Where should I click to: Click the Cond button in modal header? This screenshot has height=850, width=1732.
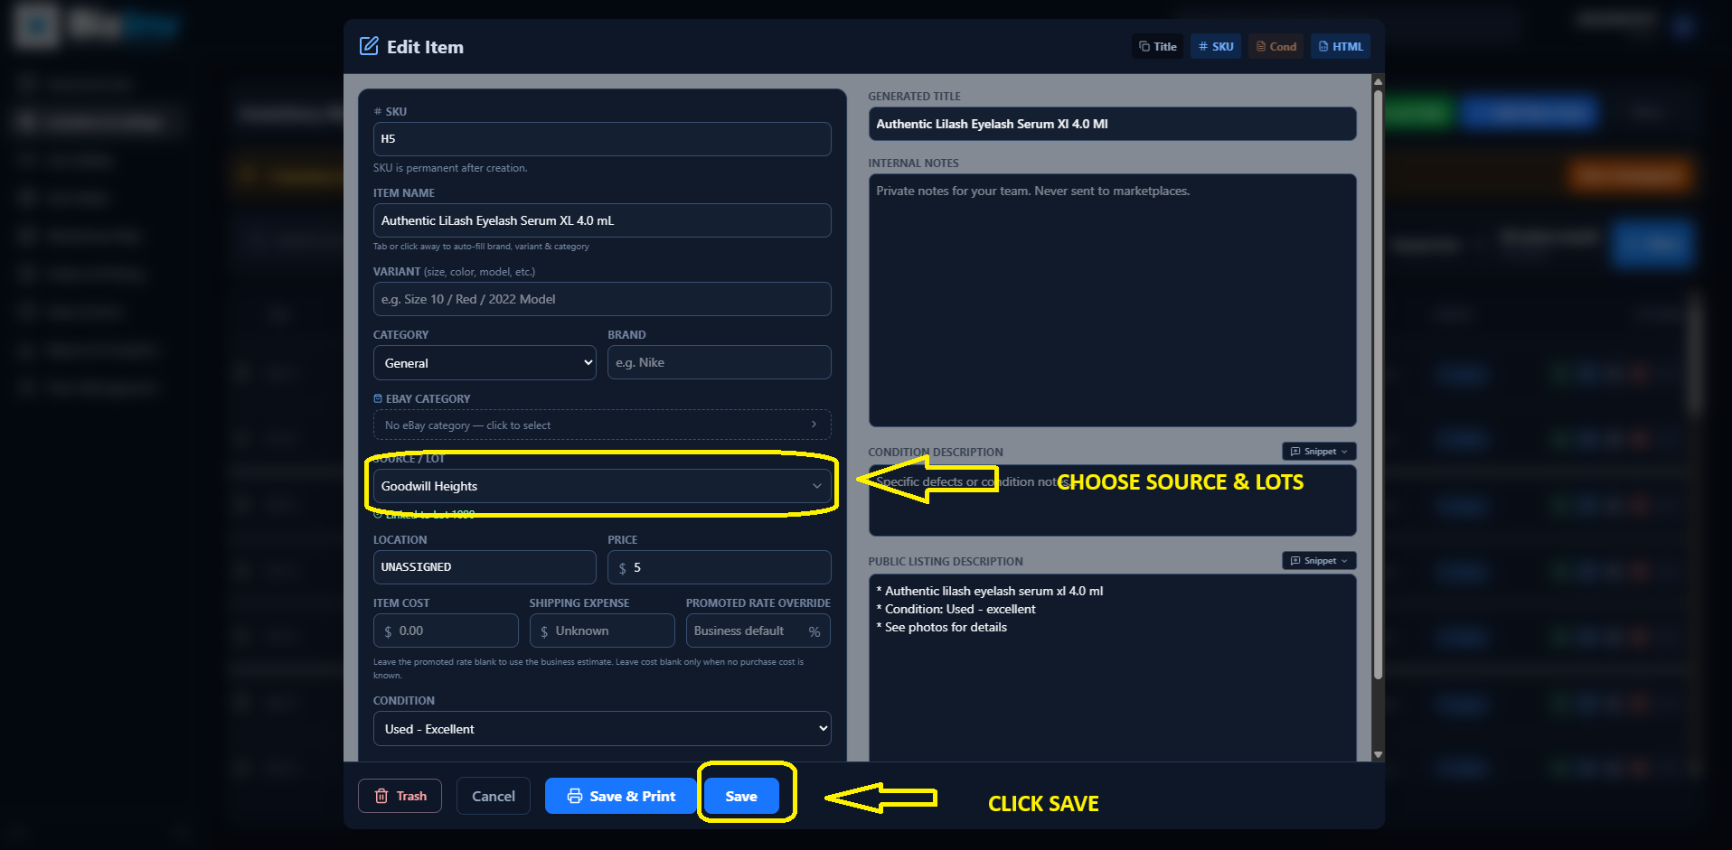pos(1275,47)
